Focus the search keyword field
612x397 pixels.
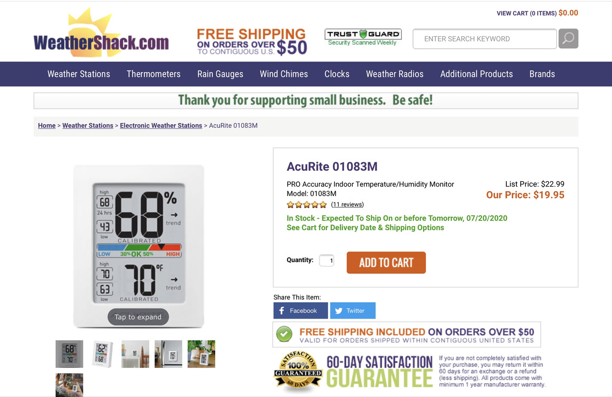[485, 39]
